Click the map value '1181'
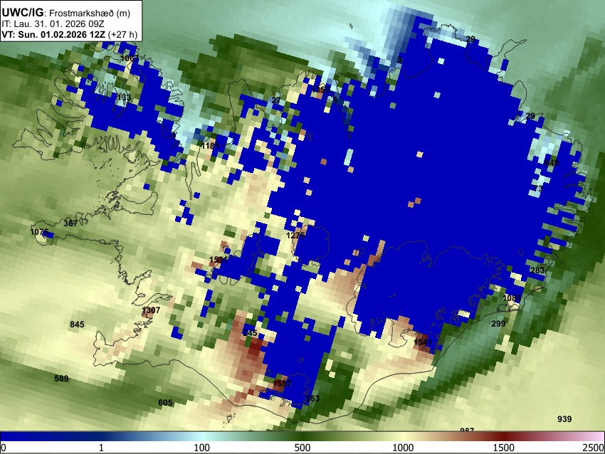The width and height of the screenshot is (605, 454). coord(210,146)
